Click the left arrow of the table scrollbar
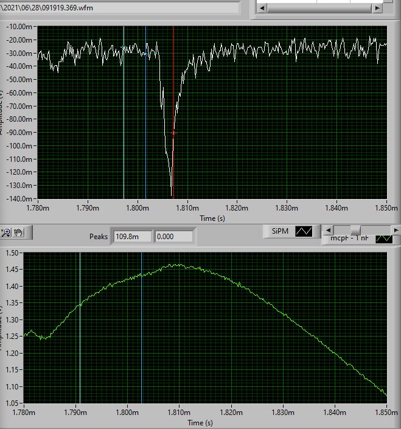The image size is (401, 429). point(262,8)
